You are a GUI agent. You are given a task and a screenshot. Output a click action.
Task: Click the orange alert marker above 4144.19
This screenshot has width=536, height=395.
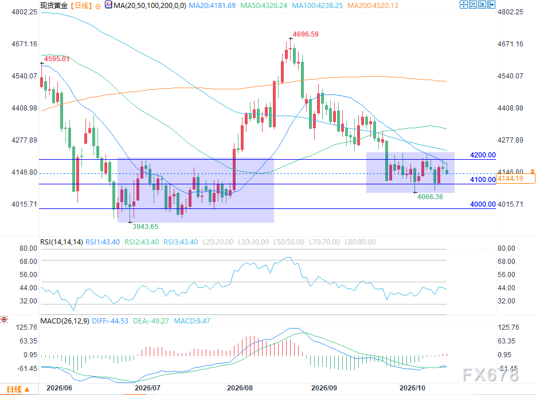coord(532,171)
